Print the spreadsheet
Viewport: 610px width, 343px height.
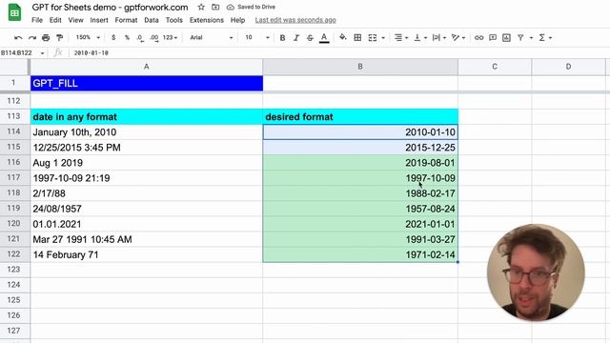pyautogui.click(x=46, y=38)
